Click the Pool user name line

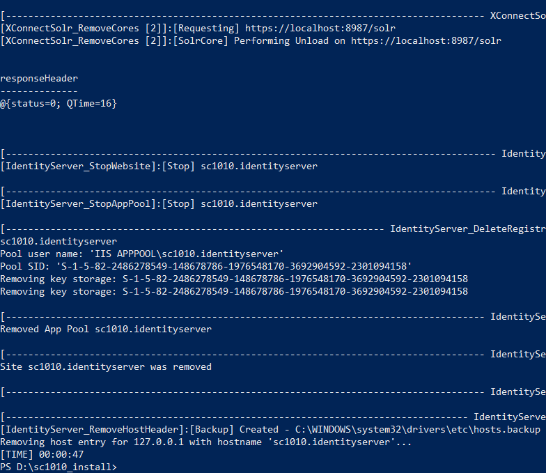click(x=142, y=254)
